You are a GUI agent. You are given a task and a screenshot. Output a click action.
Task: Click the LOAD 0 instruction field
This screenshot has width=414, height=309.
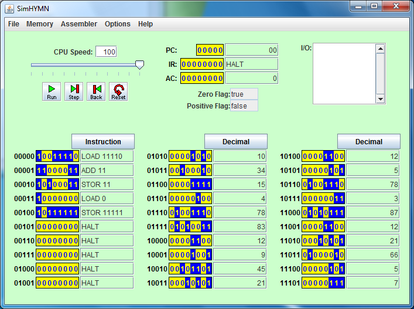point(107,199)
